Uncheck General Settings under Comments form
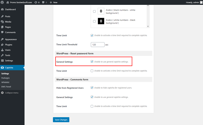Screen dimensions: 203x125 [92, 97]
